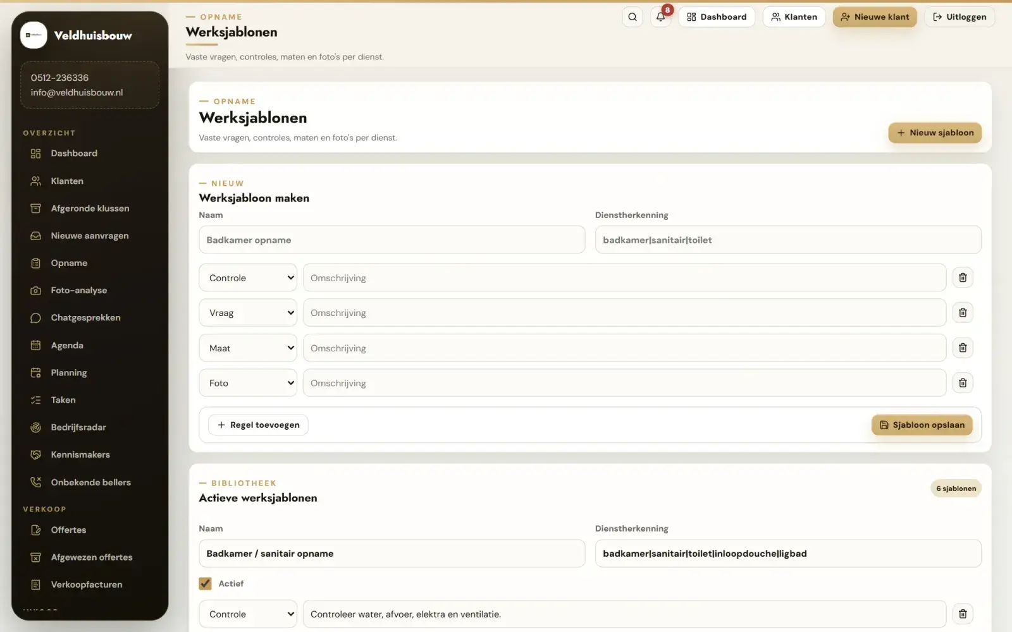
Task: Click Regel toevoegen button
Action: tap(258, 425)
